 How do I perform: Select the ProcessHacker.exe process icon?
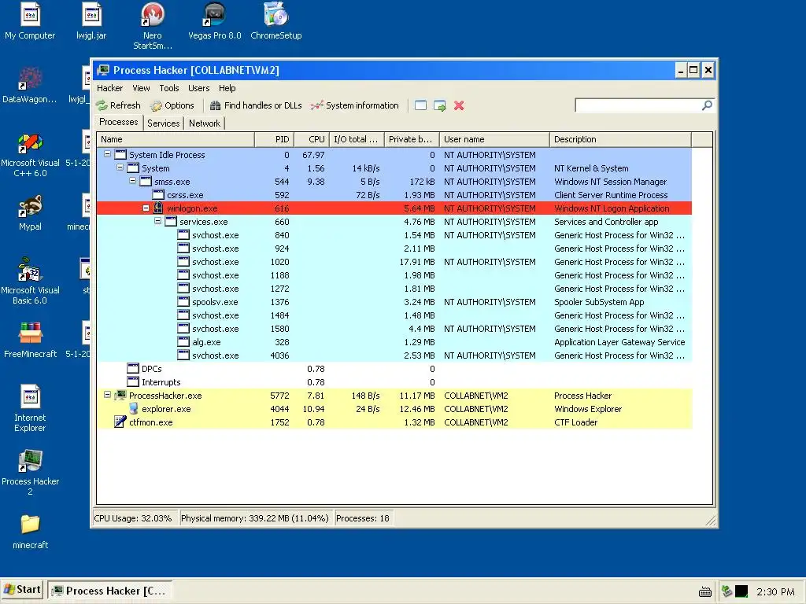tap(120, 396)
